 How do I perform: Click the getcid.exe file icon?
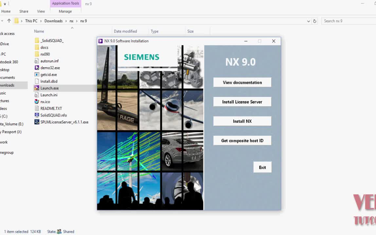pyautogui.click(x=37, y=75)
